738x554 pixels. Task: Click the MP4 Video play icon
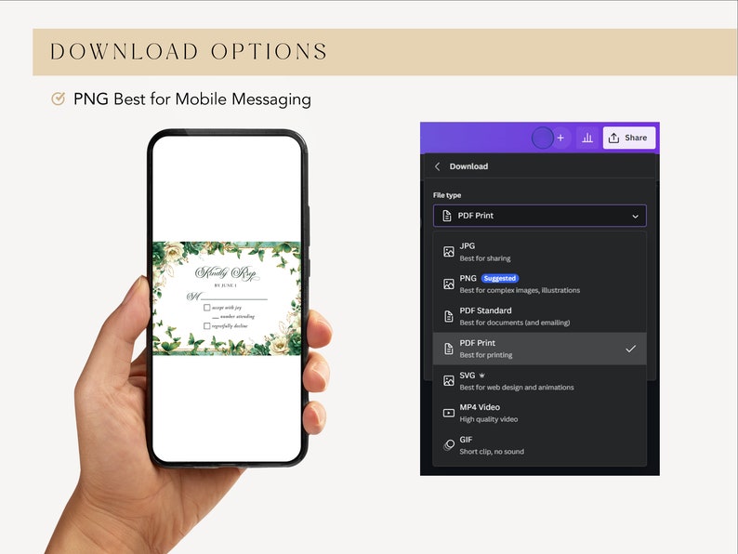point(449,413)
